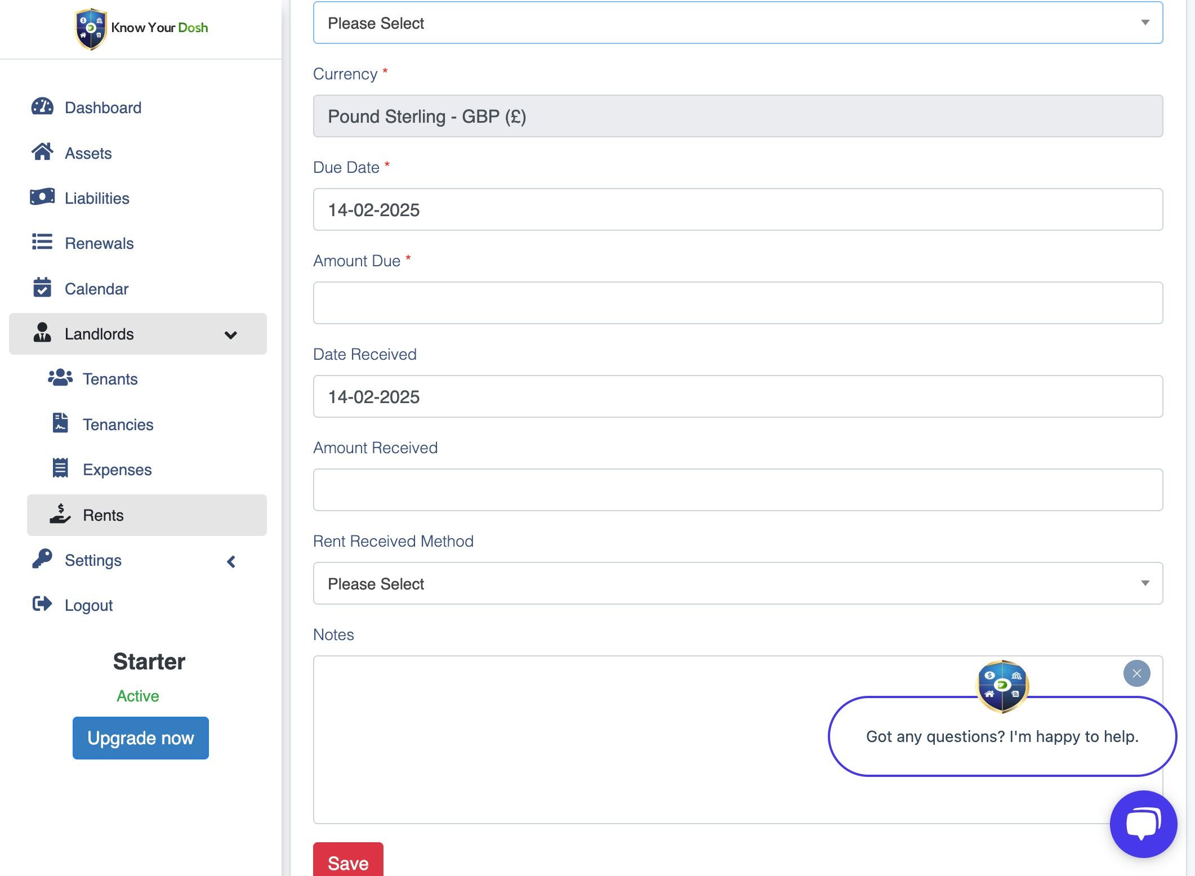Viewport: 1195px width, 876px height.
Task: Click the Tenants group icon
Action: (x=60, y=378)
